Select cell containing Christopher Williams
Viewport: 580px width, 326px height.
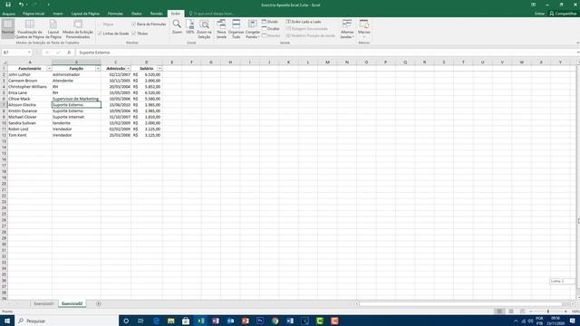[x=30, y=87]
